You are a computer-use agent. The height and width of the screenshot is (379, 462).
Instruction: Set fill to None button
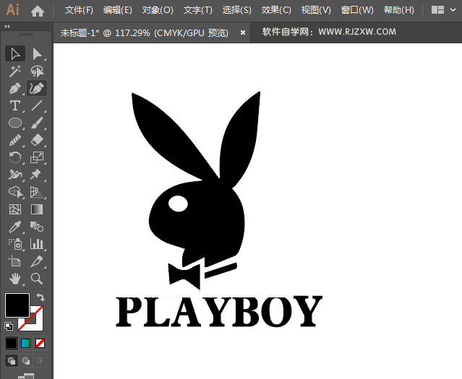(x=40, y=343)
